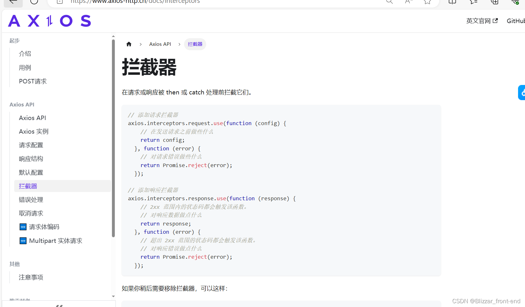Click the NEW badge beside Multipart 实体请求
The width and height of the screenshot is (525, 307).
(x=23, y=241)
